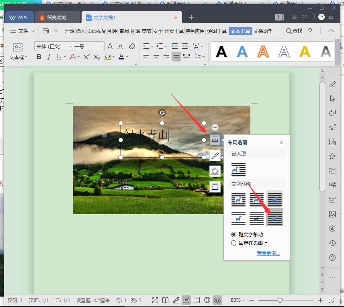Open the help icon in right sidebar

[x=332, y=258]
